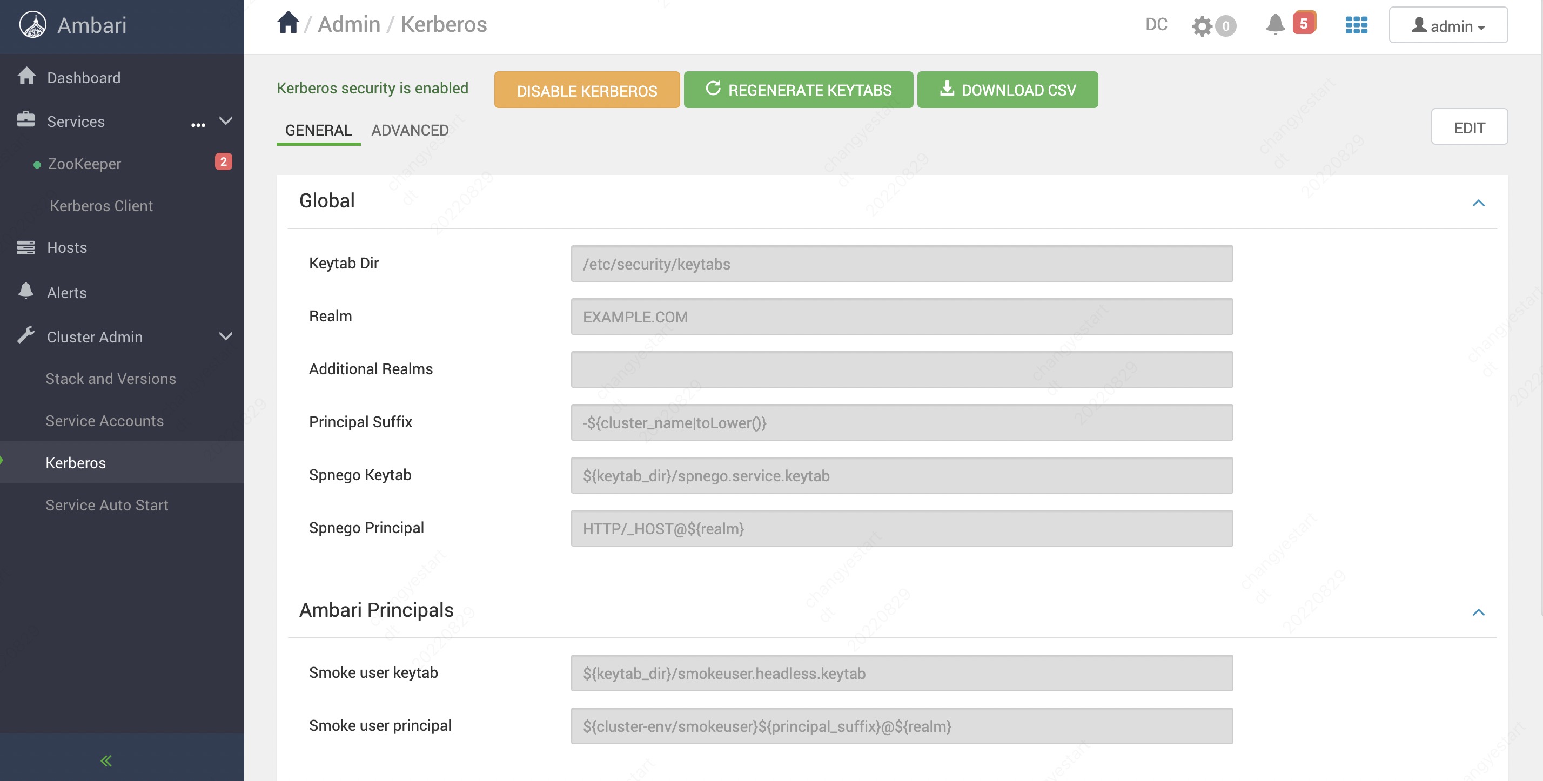Click the Regenerate Keytabs button
The height and width of the screenshot is (781, 1543).
click(x=798, y=90)
